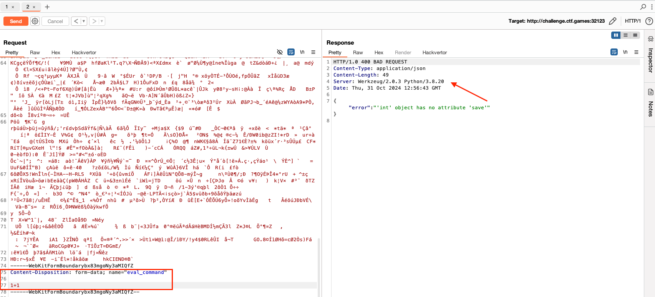Open the three-dot Repeater options menu
655x297 pixels.
pos(652,7)
